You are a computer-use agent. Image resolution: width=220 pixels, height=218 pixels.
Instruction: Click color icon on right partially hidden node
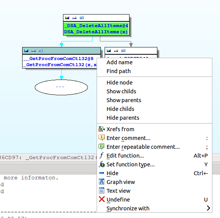(x=109, y=50)
